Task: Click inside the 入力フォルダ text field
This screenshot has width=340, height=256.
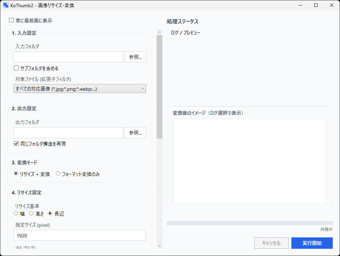Action: pos(68,57)
